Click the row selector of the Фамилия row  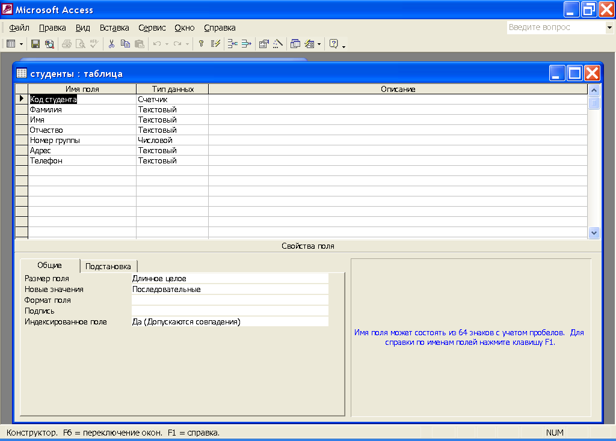click(22, 109)
